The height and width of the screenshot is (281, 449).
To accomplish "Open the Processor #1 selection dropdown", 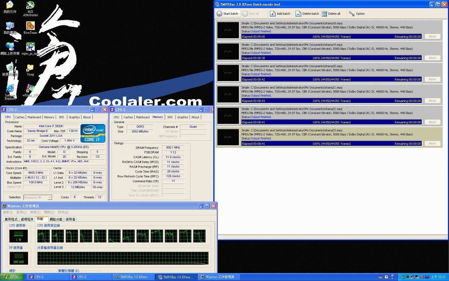I will (x=38, y=198).
